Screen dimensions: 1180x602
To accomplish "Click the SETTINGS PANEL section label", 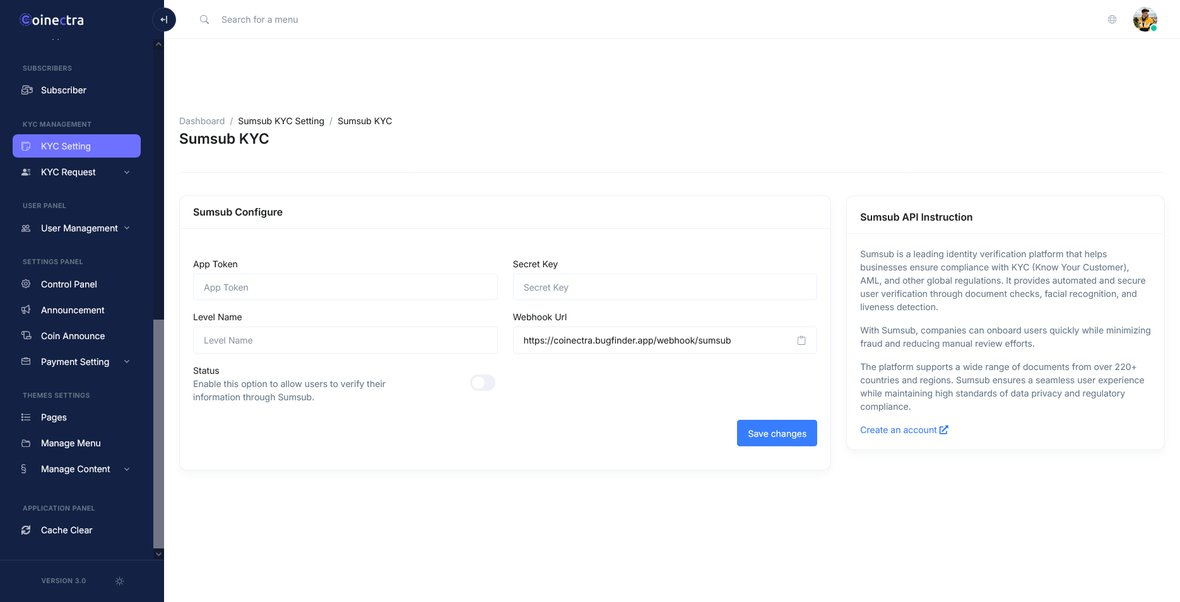I will [53, 262].
